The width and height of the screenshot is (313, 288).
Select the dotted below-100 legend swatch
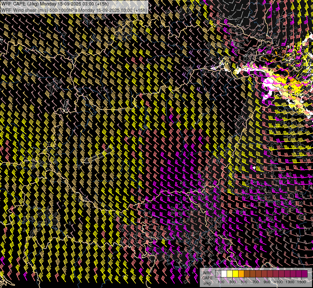pos(218,274)
